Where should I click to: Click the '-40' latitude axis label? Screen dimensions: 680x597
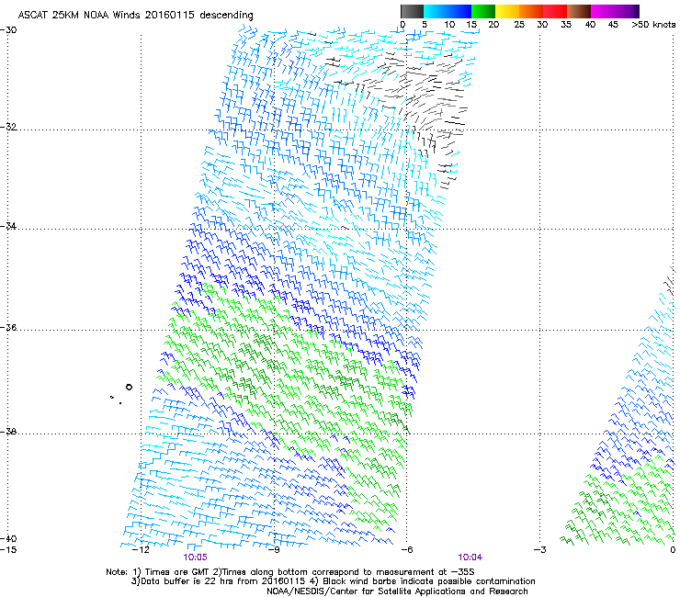pyautogui.click(x=8, y=538)
